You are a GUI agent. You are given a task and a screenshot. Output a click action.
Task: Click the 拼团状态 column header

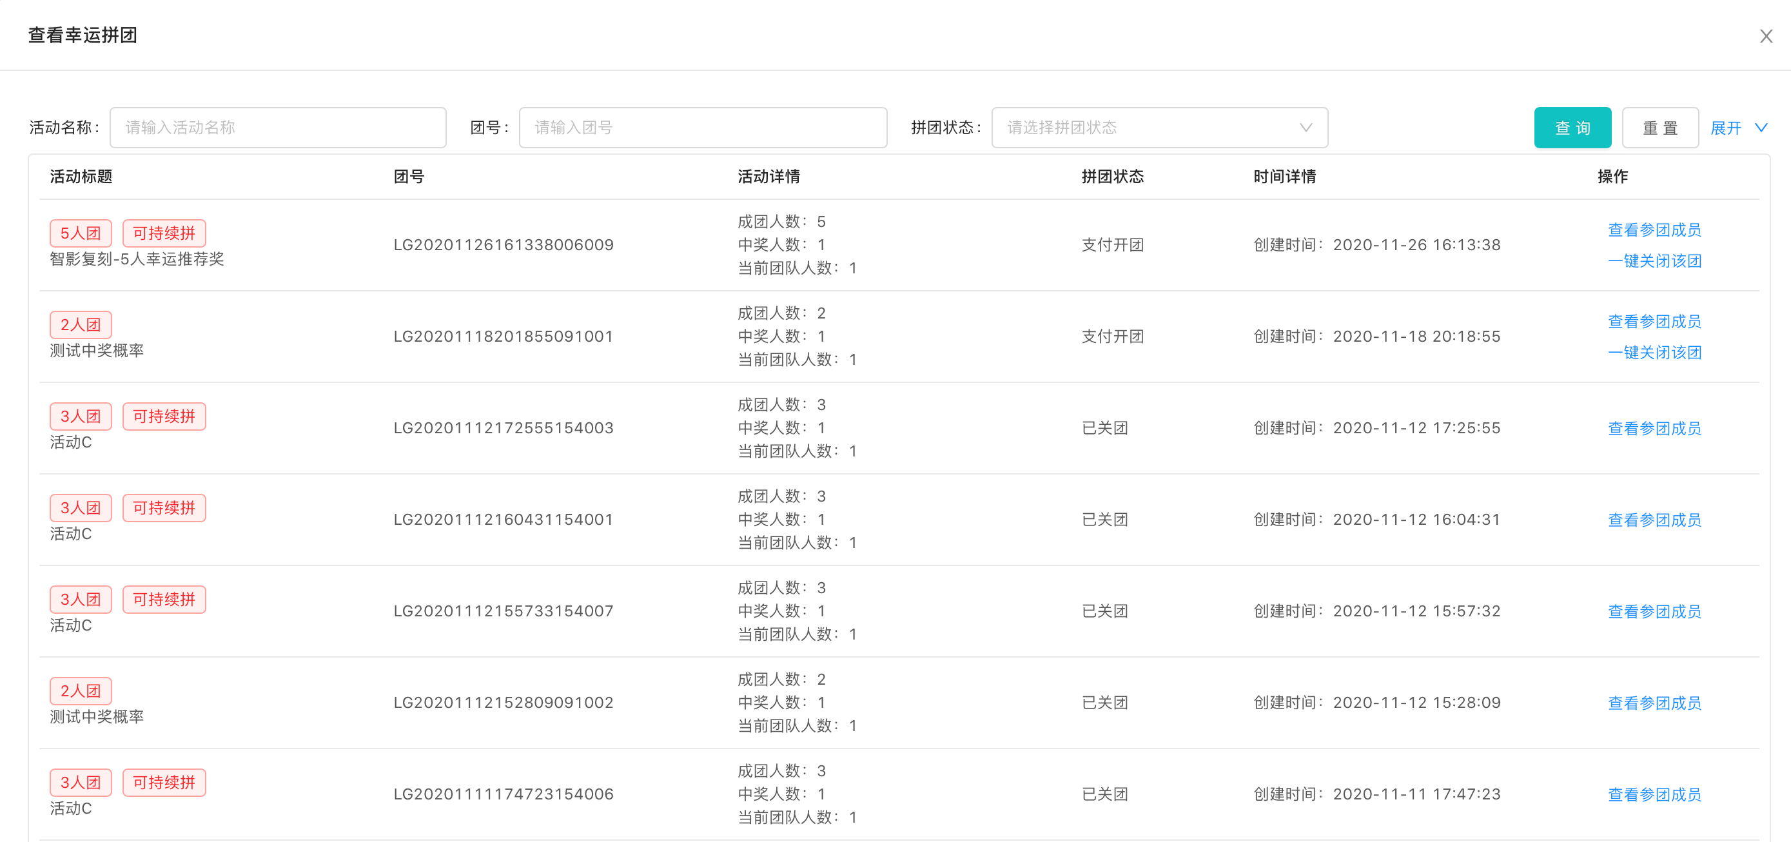1111,177
